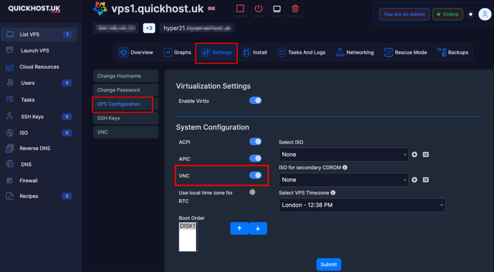
Task: Click the ISO disc sidebar icon
Action: 10,133
